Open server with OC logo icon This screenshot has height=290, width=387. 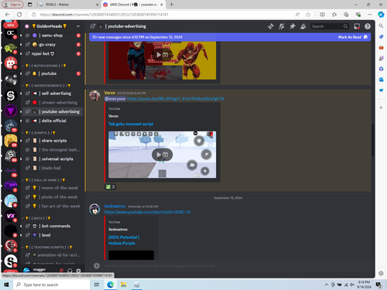pos(11,32)
